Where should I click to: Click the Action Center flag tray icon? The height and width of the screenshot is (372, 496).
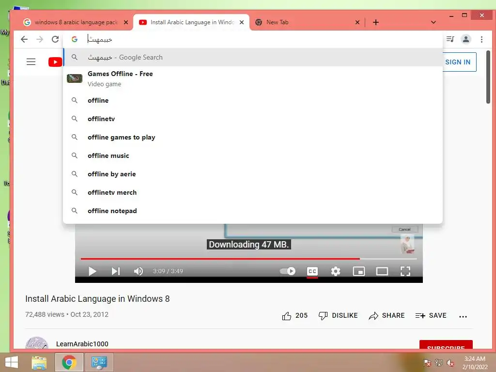[x=427, y=363]
